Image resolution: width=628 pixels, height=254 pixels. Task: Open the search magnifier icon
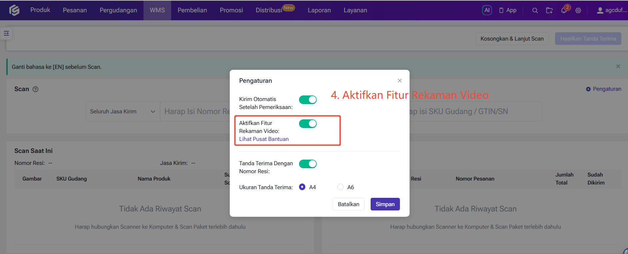(x=535, y=11)
